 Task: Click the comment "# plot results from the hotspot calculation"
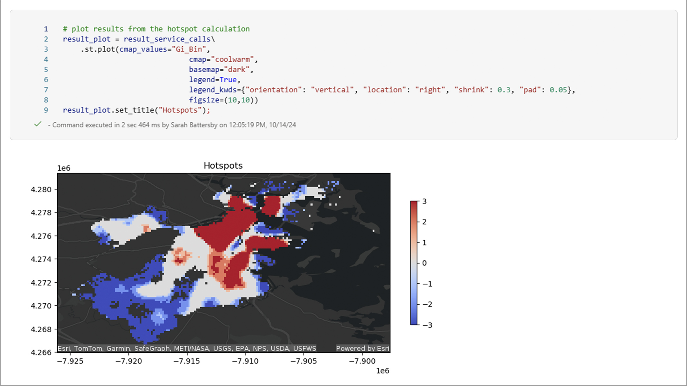click(156, 29)
